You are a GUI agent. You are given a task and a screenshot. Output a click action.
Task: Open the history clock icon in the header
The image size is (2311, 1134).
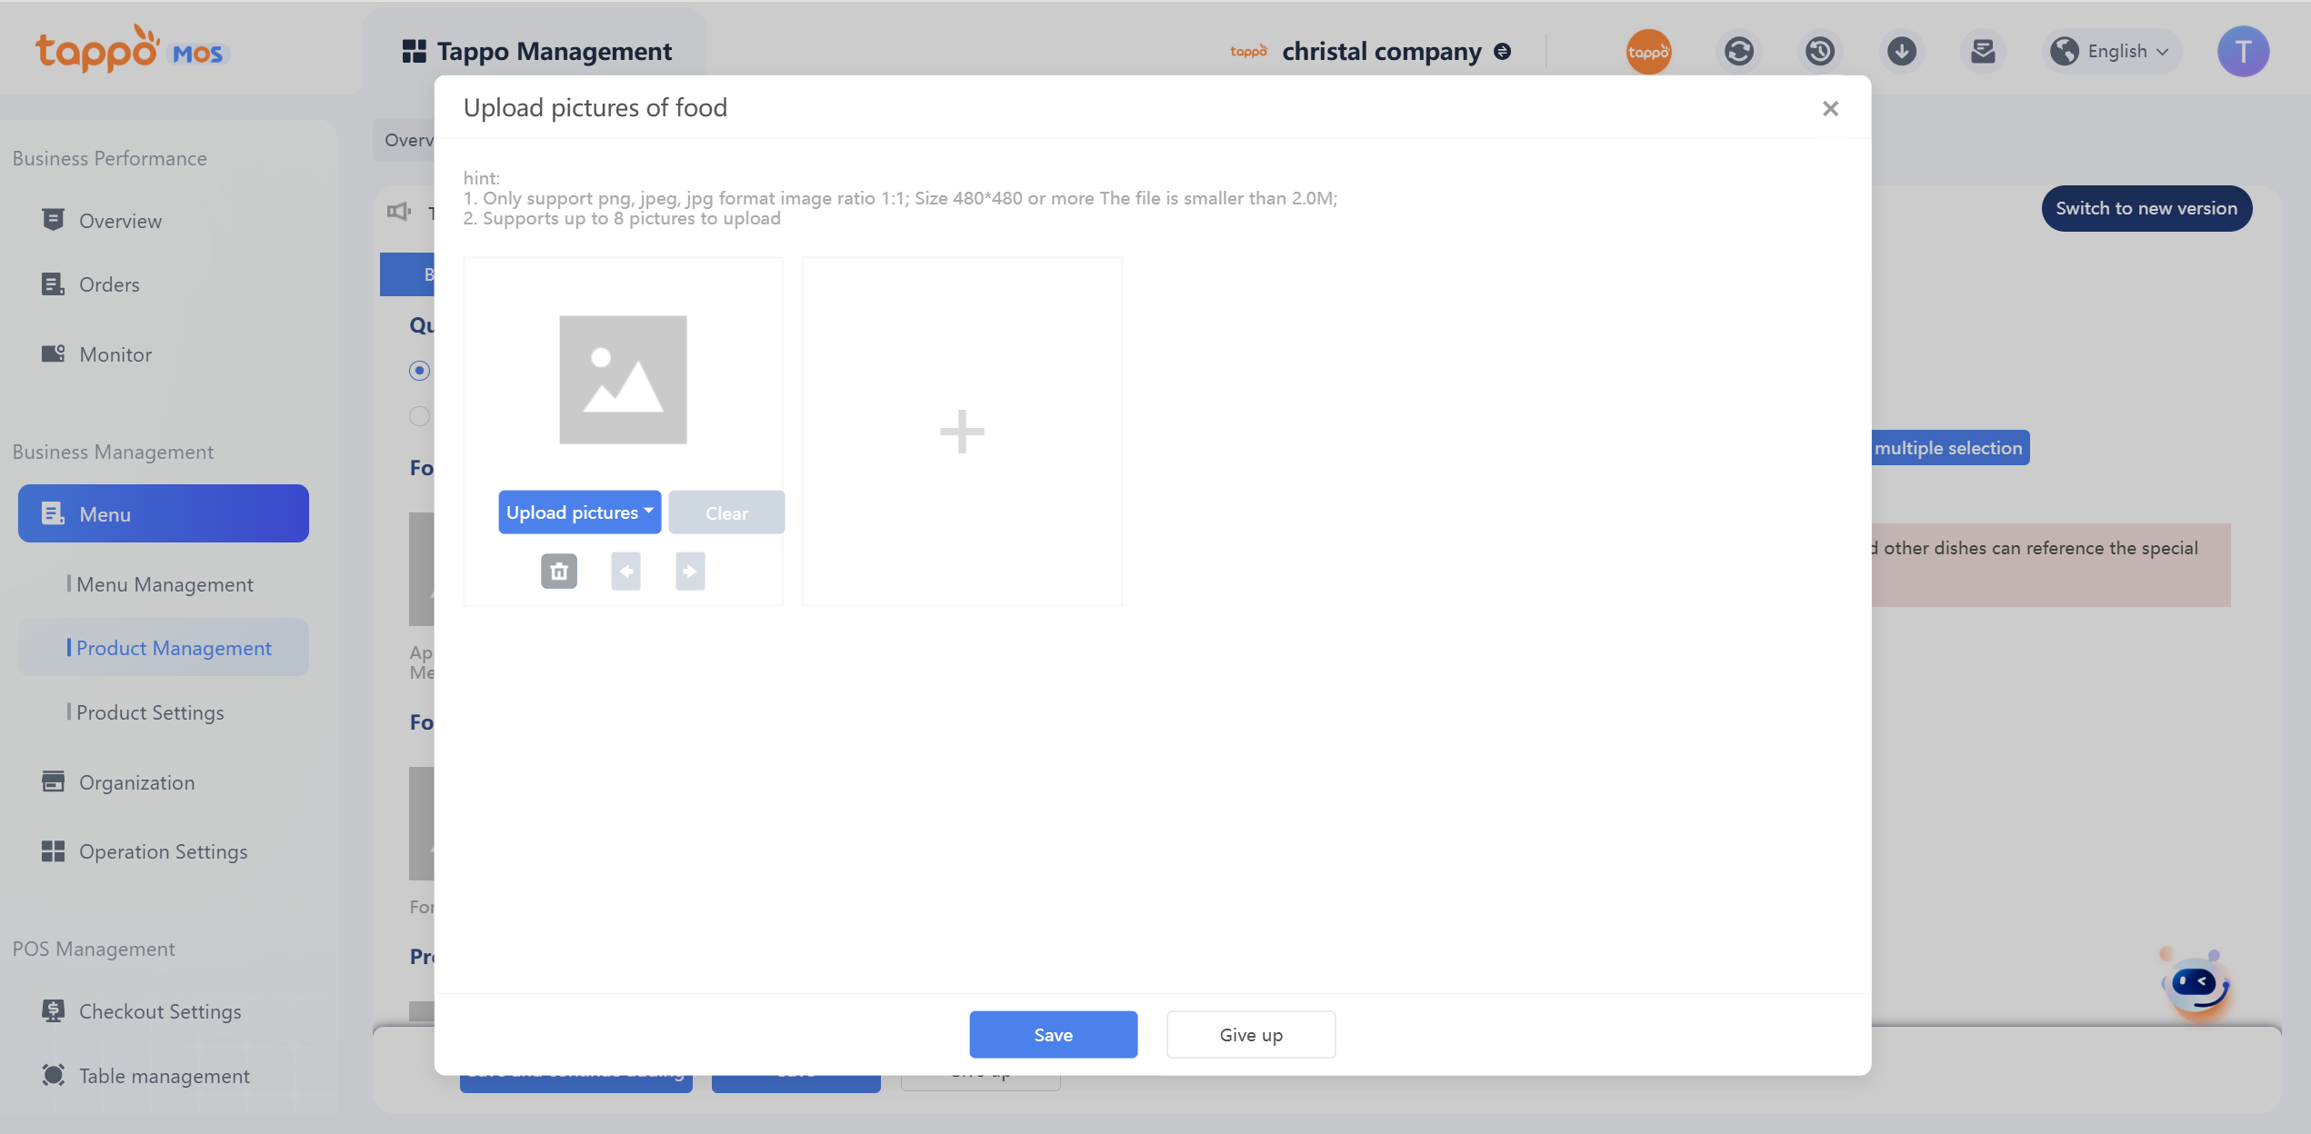(x=1819, y=52)
